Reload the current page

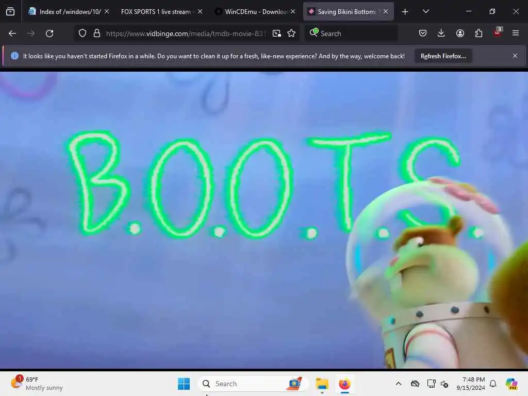click(49, 34)
